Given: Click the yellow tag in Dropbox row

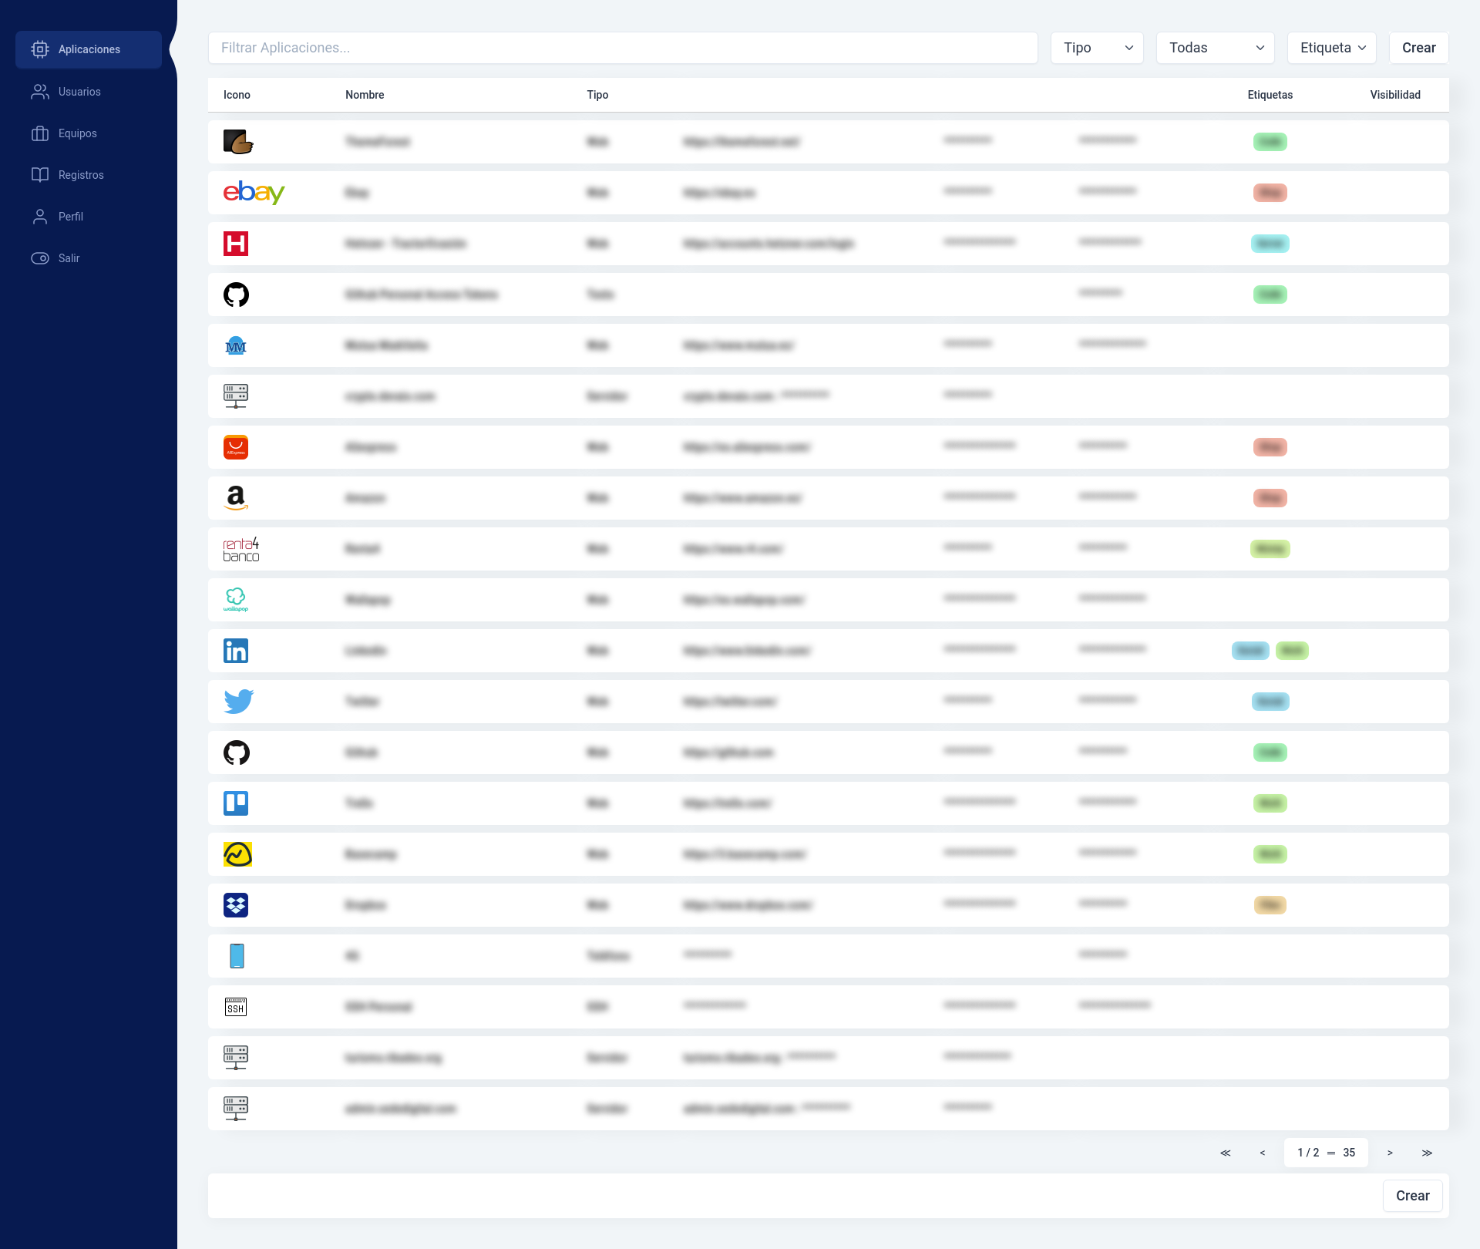Looking at the screenshot, I should 1270,905.
